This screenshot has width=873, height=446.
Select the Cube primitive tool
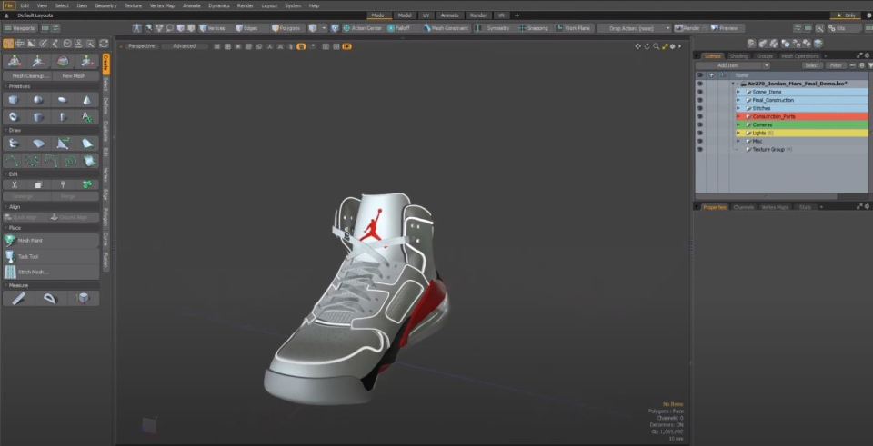click(14, 100)
